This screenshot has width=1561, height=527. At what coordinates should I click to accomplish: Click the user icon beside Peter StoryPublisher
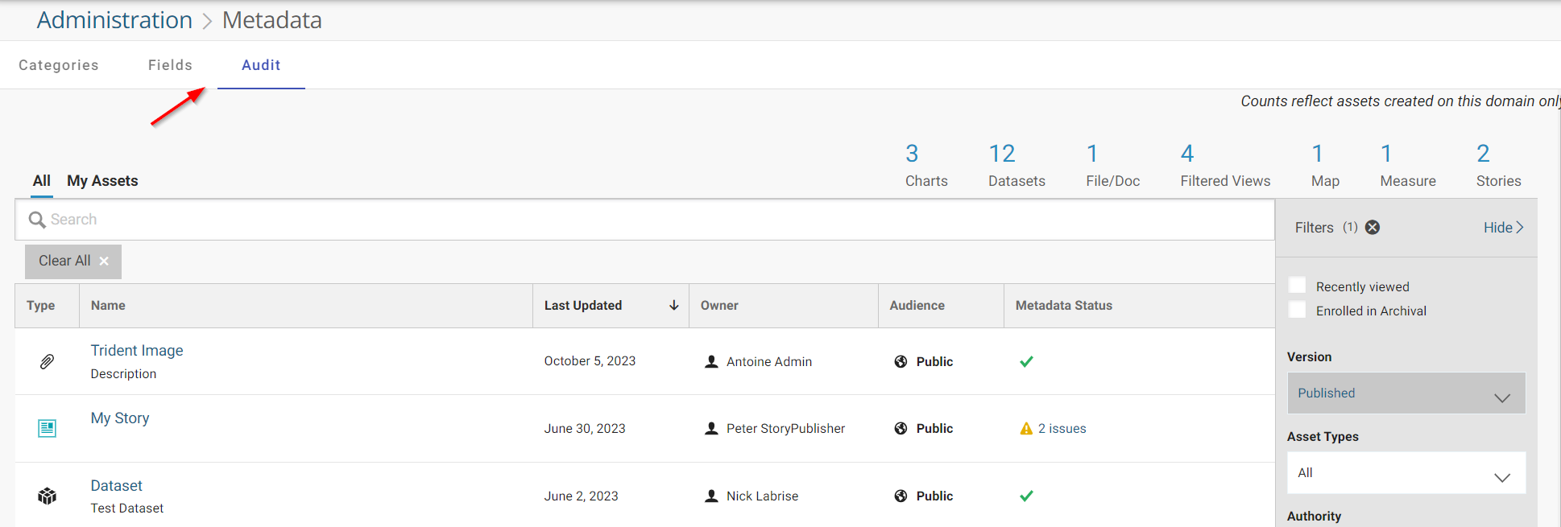coord(711,429)
